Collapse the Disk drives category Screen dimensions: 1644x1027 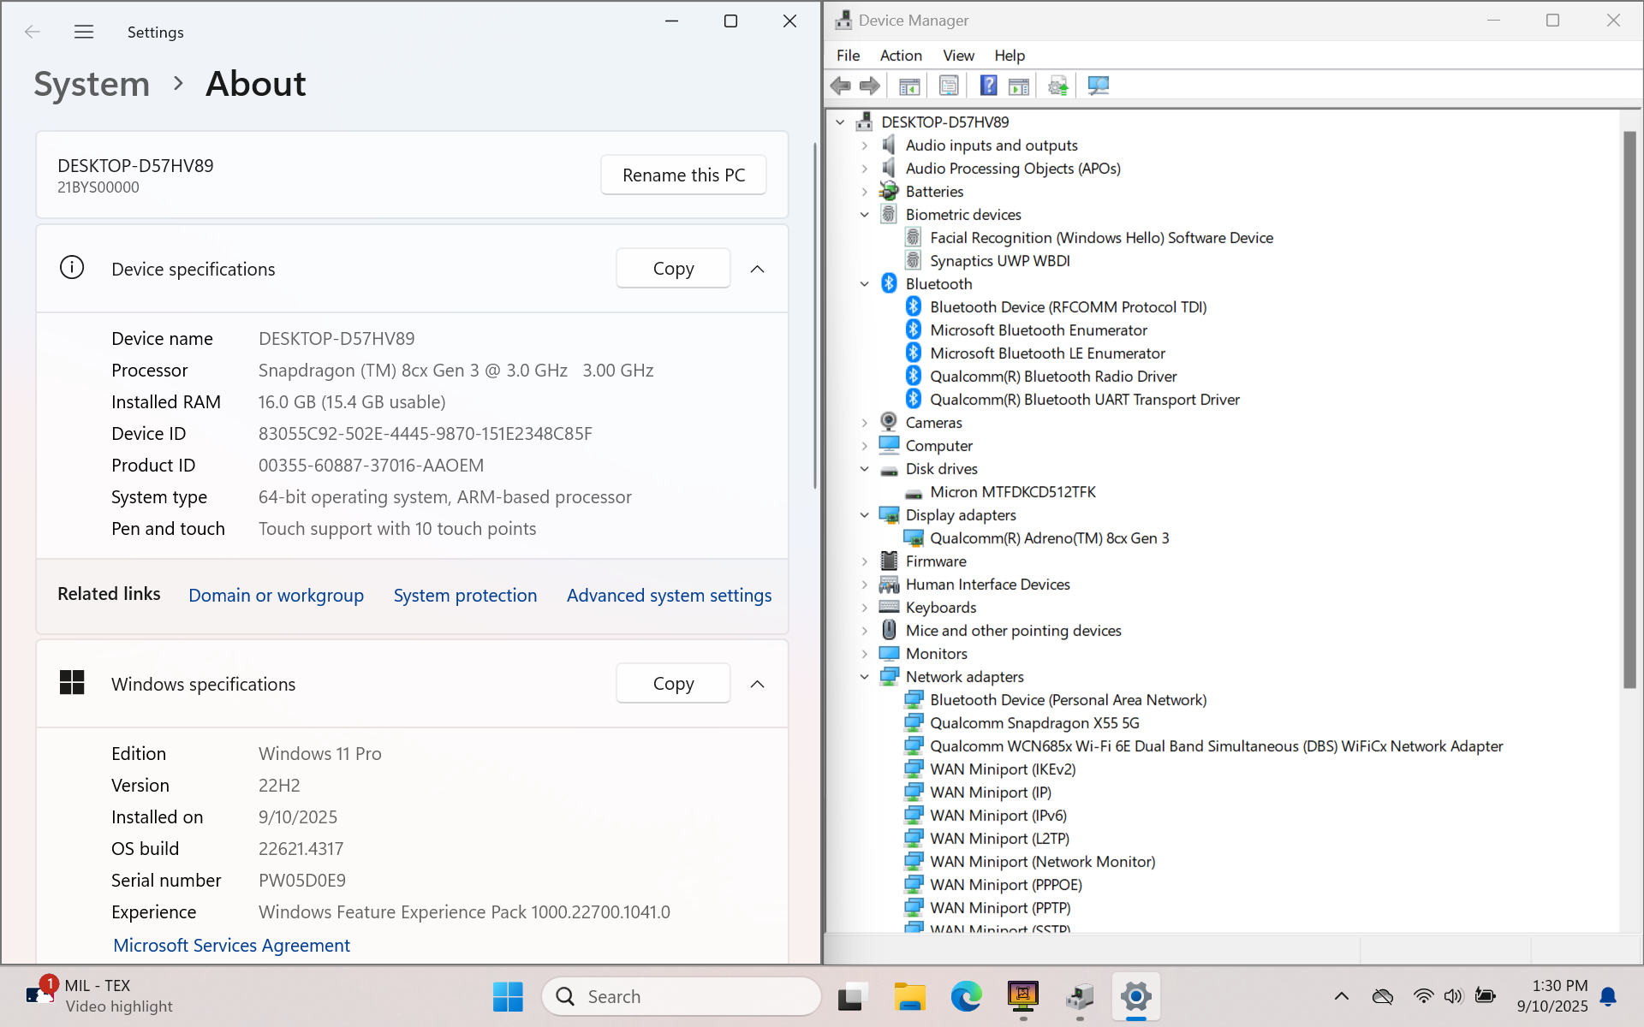tap(865, 469)
